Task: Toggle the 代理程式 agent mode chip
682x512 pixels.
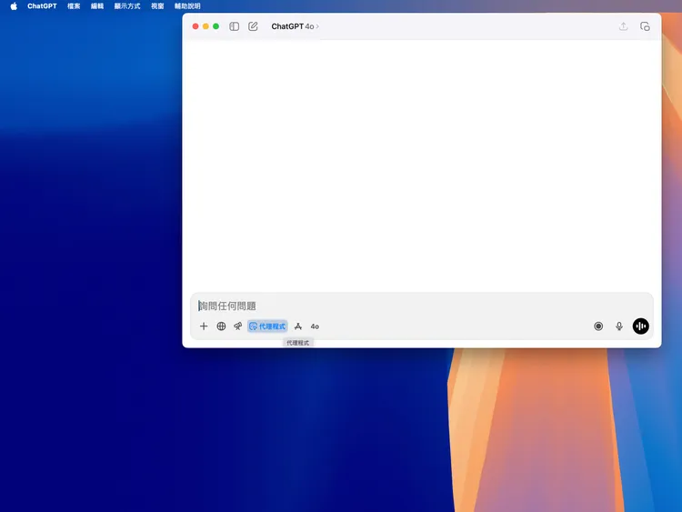Action: pyautogui.click(x=267, y=326)
